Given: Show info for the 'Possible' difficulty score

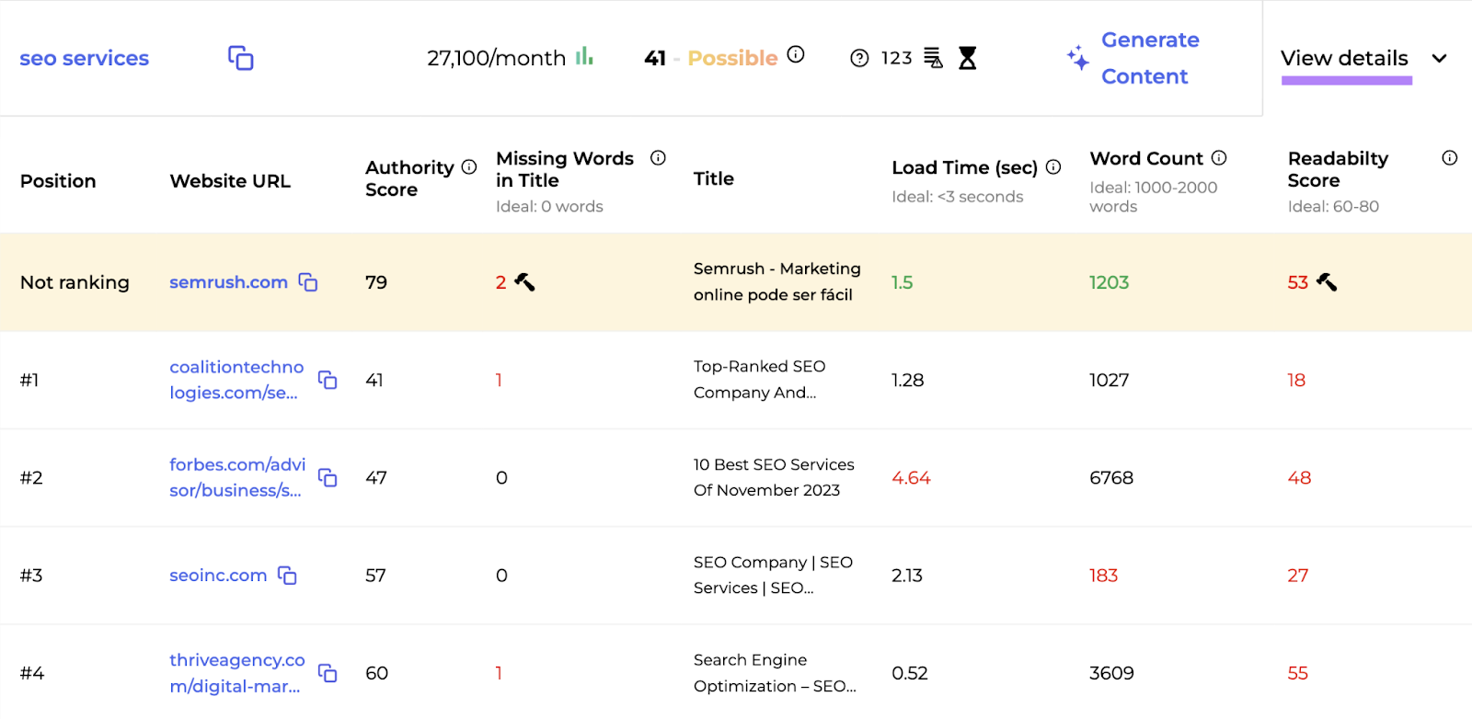Looking at the screenshot, I should (x=796, y=55).
